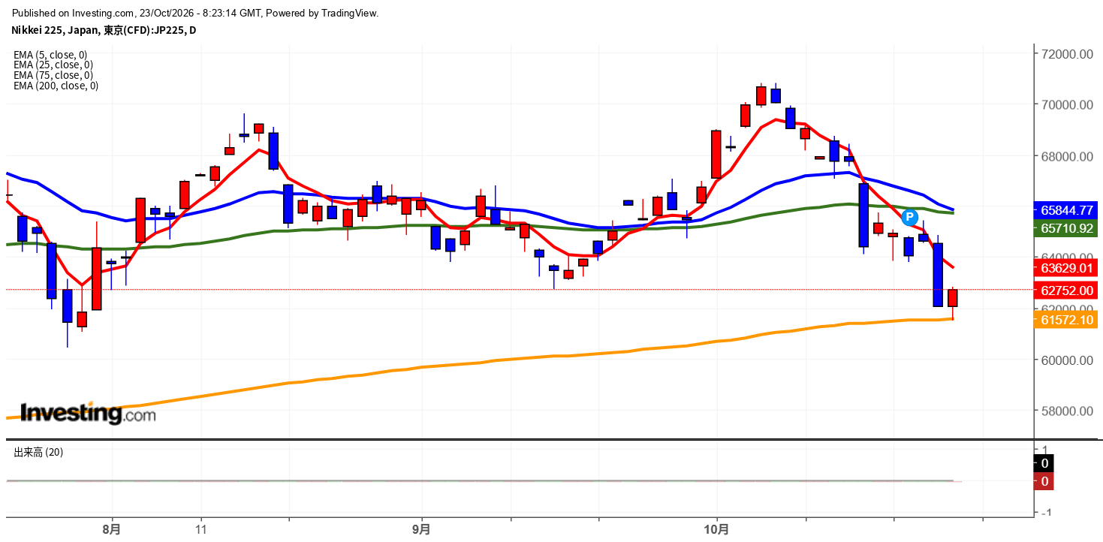Click the 72000.00 price axis label
The height and width of the screenshot is (542, 1103).
[1066, 54]
